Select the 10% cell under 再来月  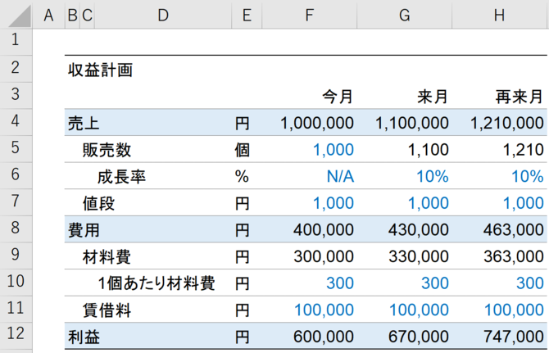pyautogui.click(x=500, y=175)
